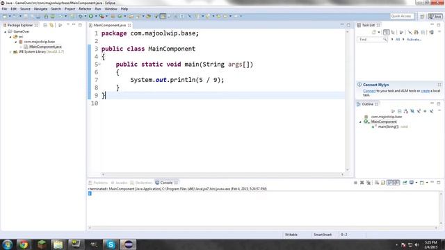Screen dimensions: 445x250
Task: Click New Java Class green C icon
Action: [x=120, y=16]
